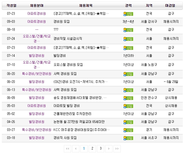Open the 빌딩경비 job title from 07-14
The image size is (190, 156).
tap(60, 56)
